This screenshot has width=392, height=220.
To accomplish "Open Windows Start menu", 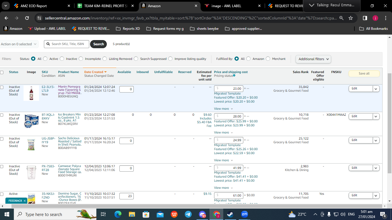I will (x=7, y=214).
